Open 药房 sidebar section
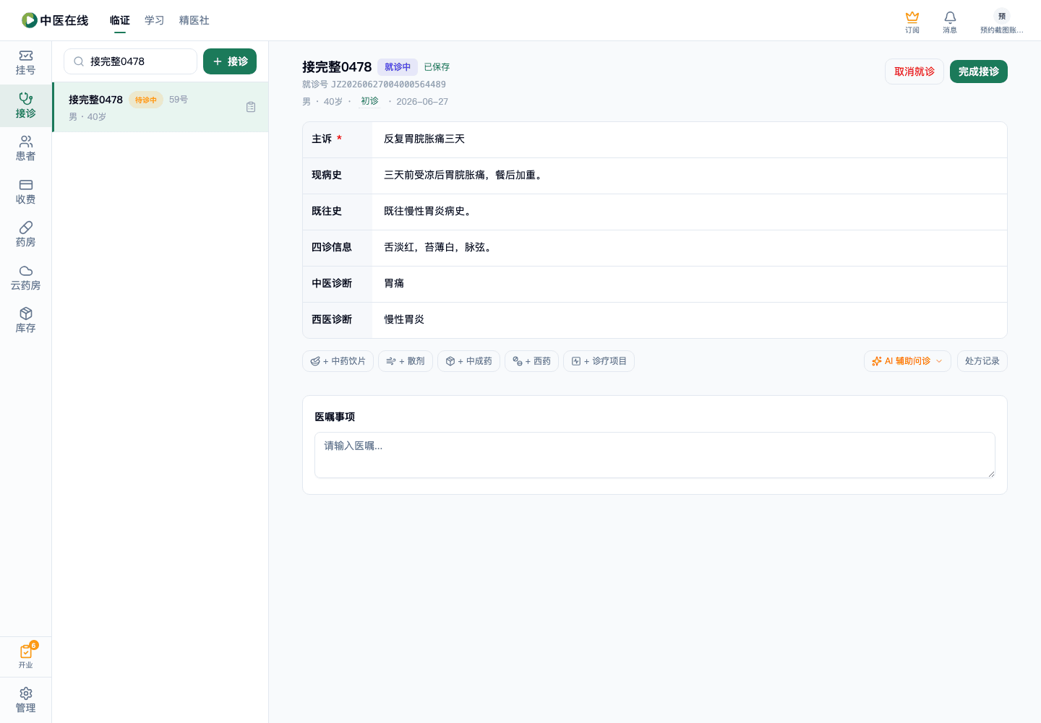1041x723 pixels. [26, 235]
